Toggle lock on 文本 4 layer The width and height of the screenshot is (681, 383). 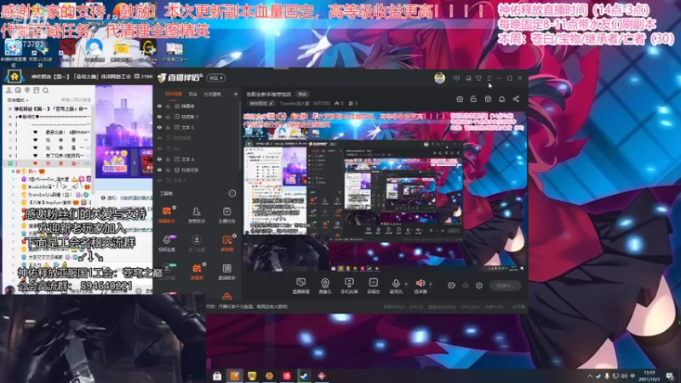(x=168, y=159)
